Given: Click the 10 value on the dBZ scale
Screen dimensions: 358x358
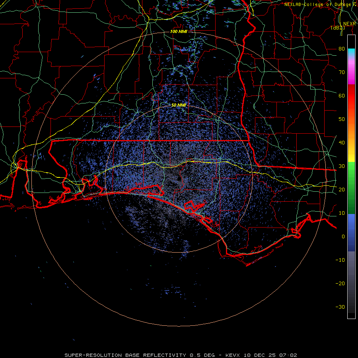Looking at the screenshot, I should coord(342,213).
